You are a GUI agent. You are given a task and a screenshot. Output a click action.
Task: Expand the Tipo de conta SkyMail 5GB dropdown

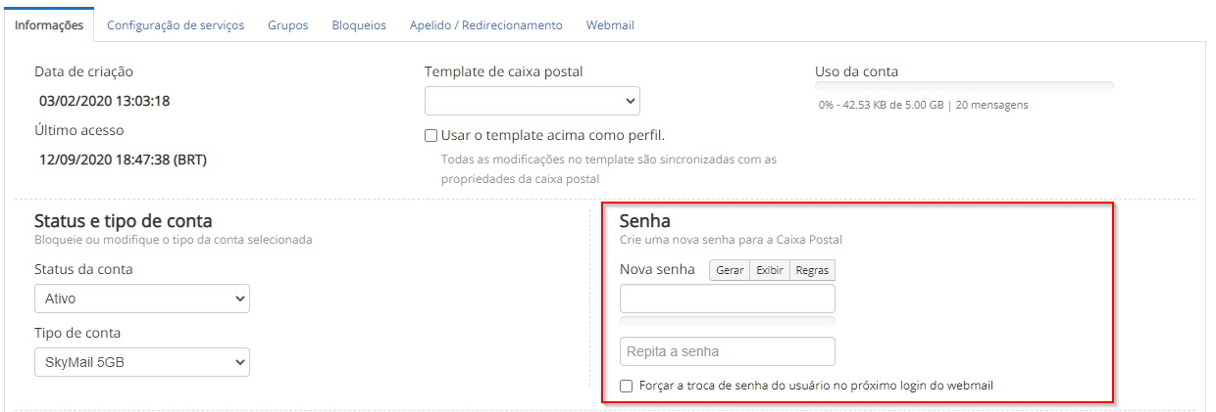[x=142, y=362]
